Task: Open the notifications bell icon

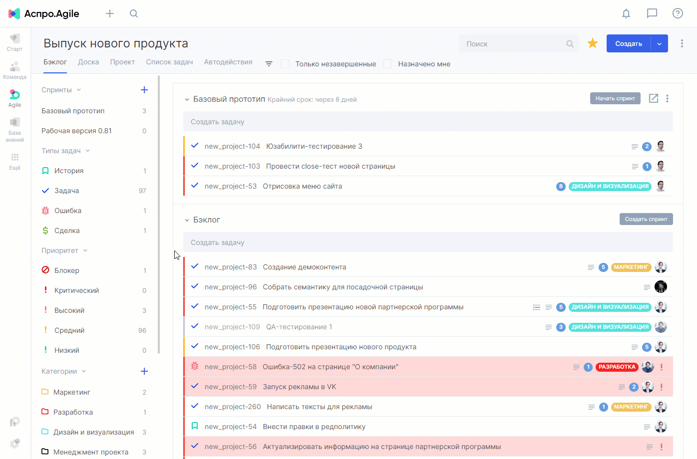Action: tap(626, 13)
